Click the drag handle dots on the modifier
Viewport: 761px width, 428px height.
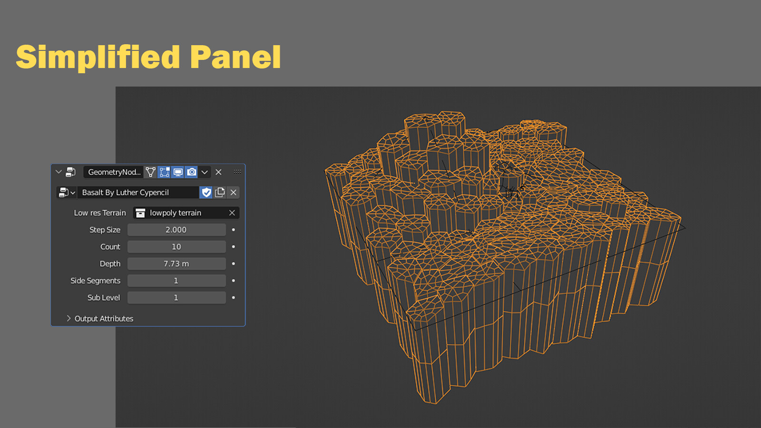tap(237, 172)
